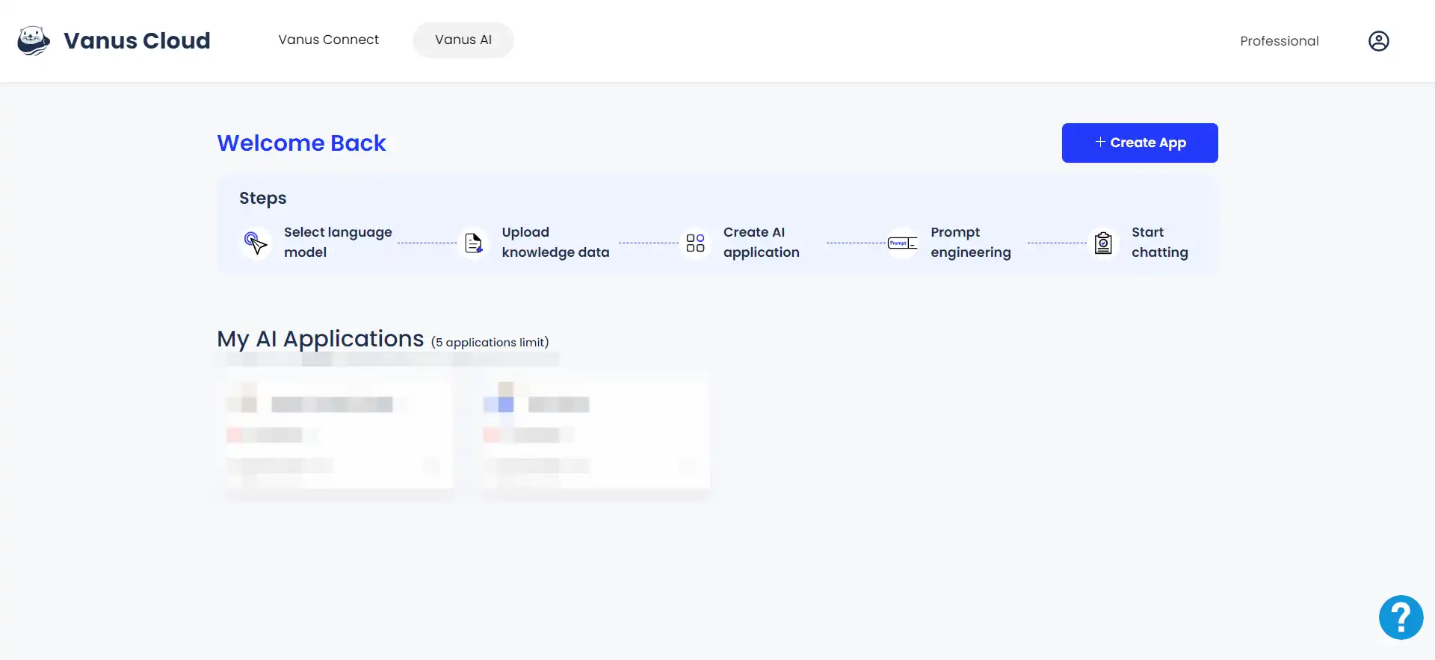This screenshot has height=660, width=1435.
Task: Click the 'Prompt engineering' step text
Action: coord(971,243)
